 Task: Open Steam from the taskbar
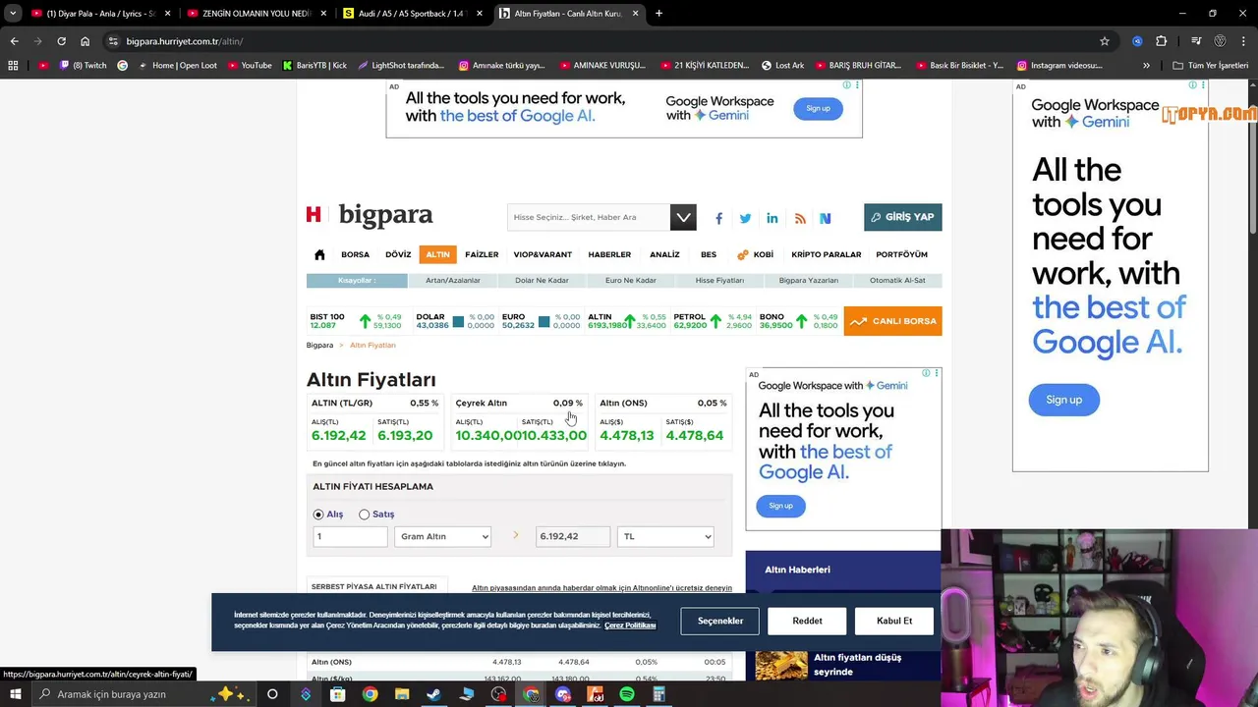pos(433,694)
